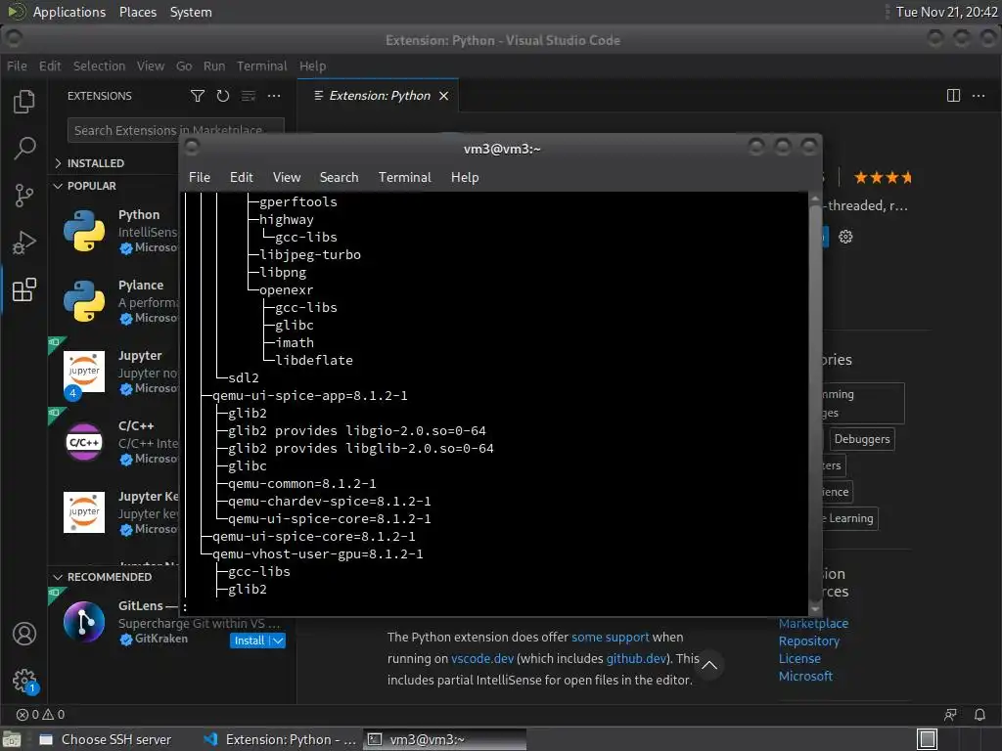1002x751 pixels.
Task: Open the terminal window's File menu
Action: [200, 178]
